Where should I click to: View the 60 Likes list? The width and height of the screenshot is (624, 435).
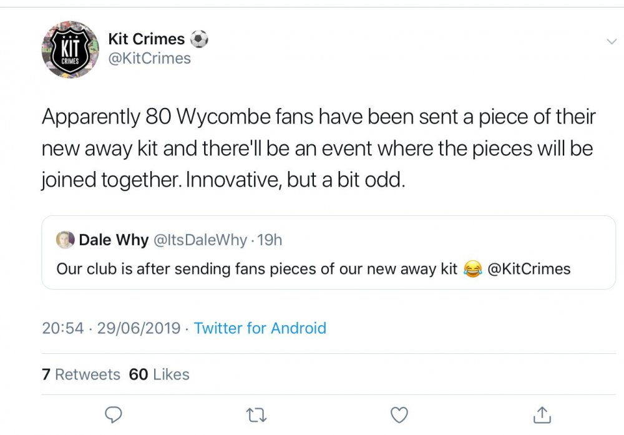pyautogui.click(x=159, y=374)
